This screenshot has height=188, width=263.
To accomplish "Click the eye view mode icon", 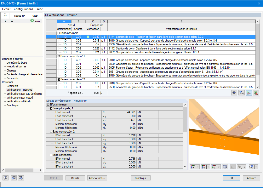I will point(234,93).
